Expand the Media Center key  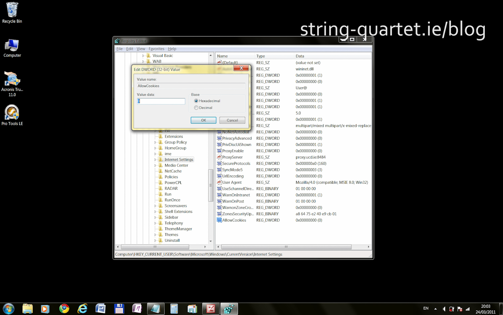click(155, 165)
